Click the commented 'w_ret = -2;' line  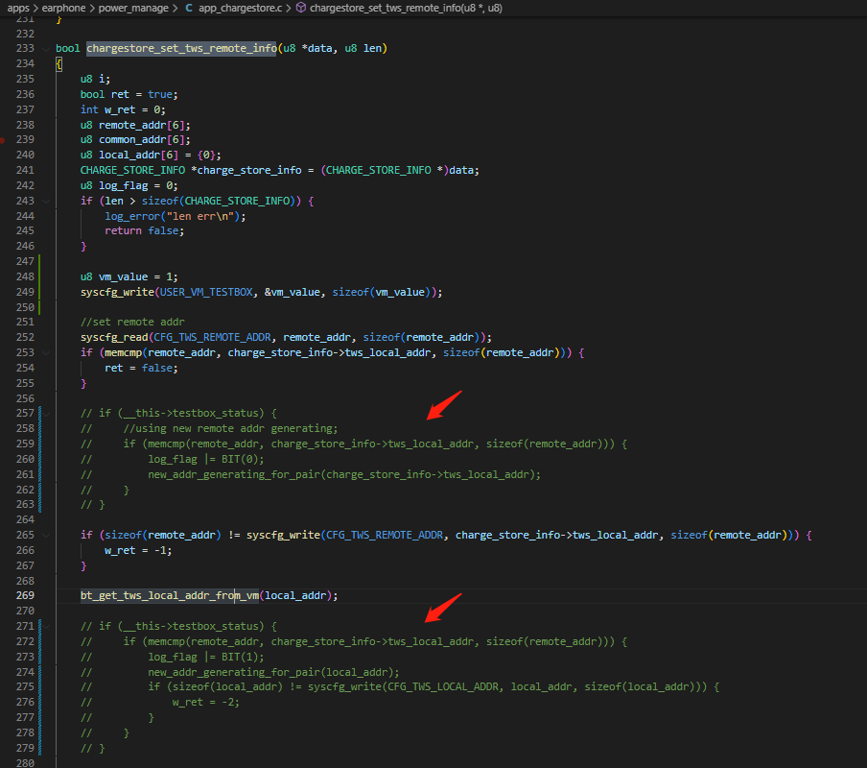point(205,702)
